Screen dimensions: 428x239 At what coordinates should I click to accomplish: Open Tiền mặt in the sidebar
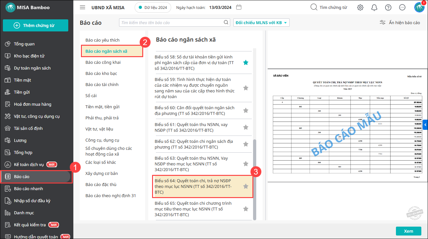click(x=23, y=80)
